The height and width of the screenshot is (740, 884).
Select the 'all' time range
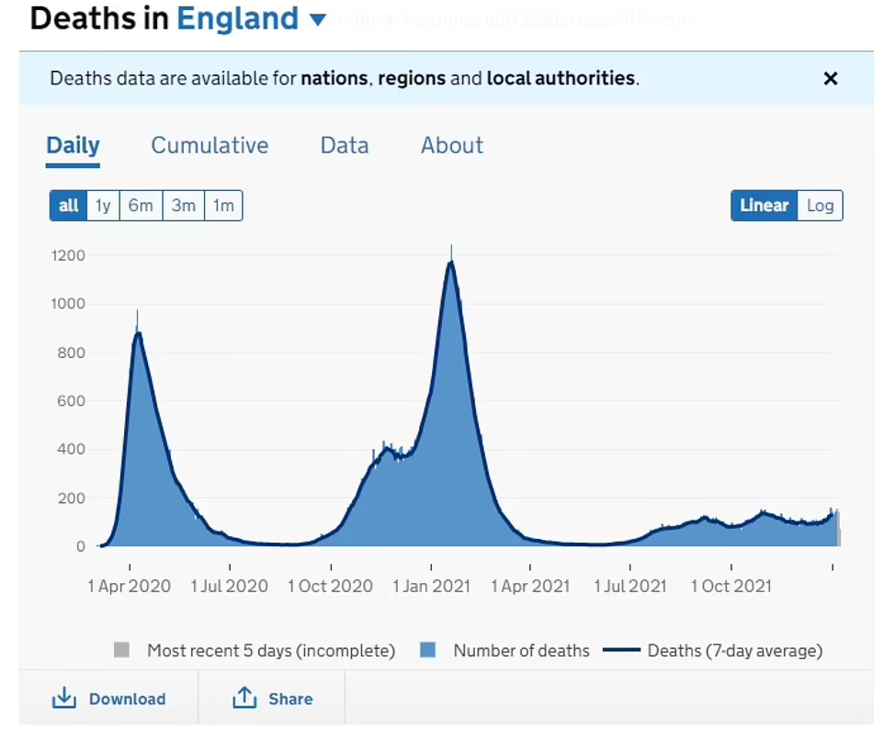coord(68,206)
